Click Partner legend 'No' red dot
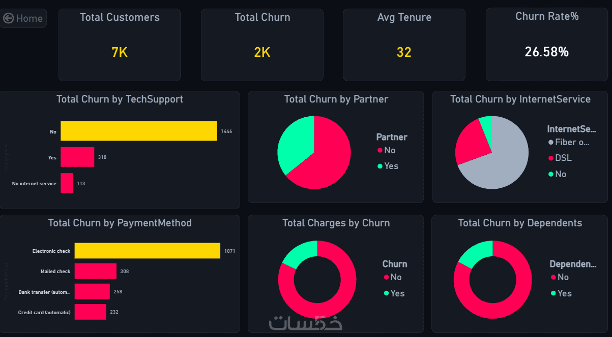The width and height of the screenshot is (612, 337). coord(380,150)
